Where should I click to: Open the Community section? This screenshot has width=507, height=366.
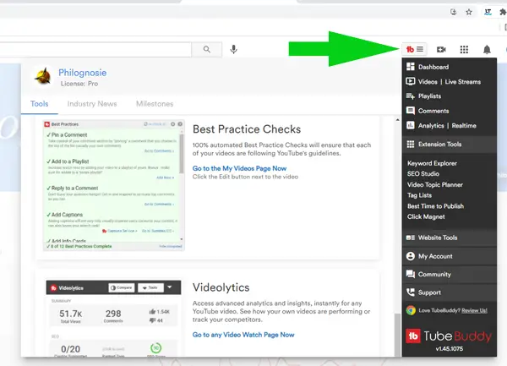tap(450, 274)
